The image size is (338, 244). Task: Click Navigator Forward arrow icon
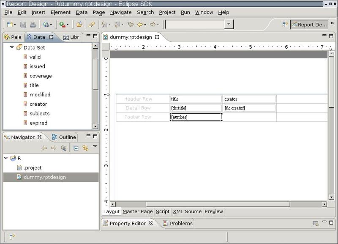point(54,148)
